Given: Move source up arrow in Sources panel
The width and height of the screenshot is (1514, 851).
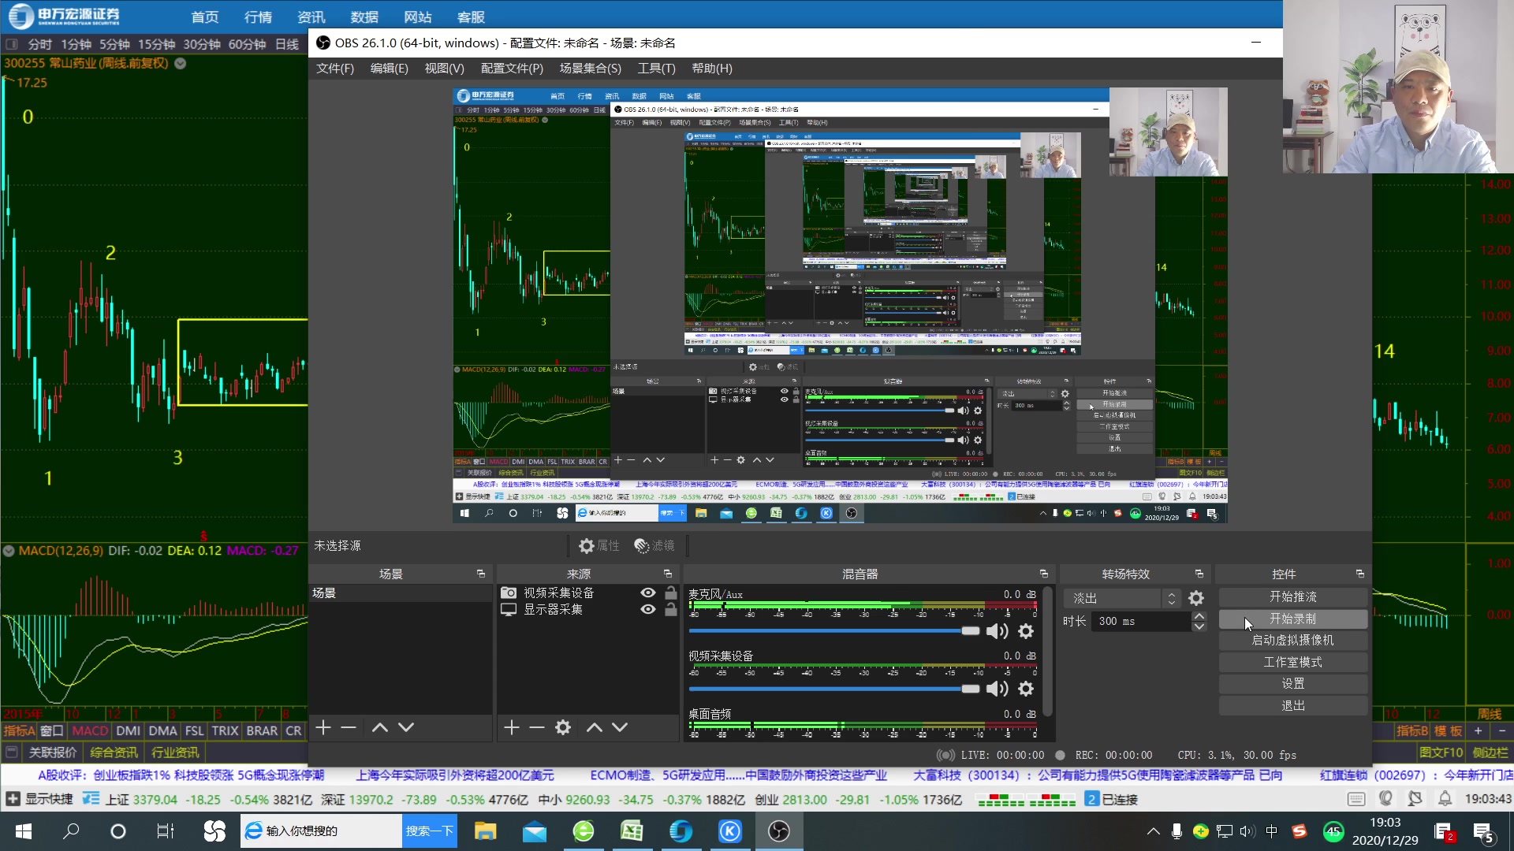Looking at the screenshot, I should pos(595,727).
